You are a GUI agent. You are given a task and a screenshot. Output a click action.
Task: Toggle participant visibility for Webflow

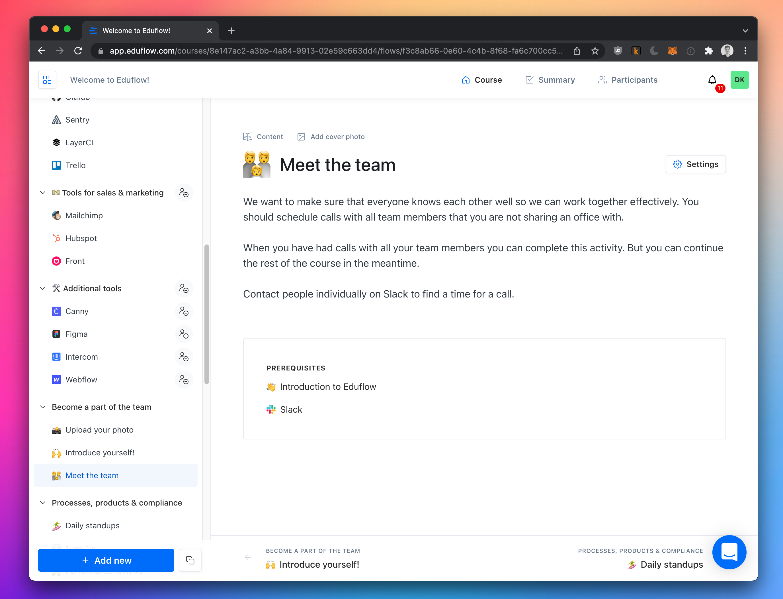coord(184,379)
